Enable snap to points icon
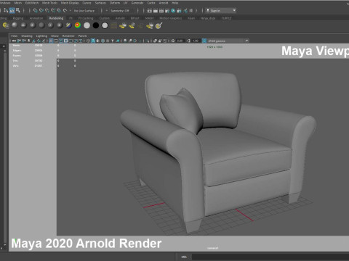 coord(47,11)
